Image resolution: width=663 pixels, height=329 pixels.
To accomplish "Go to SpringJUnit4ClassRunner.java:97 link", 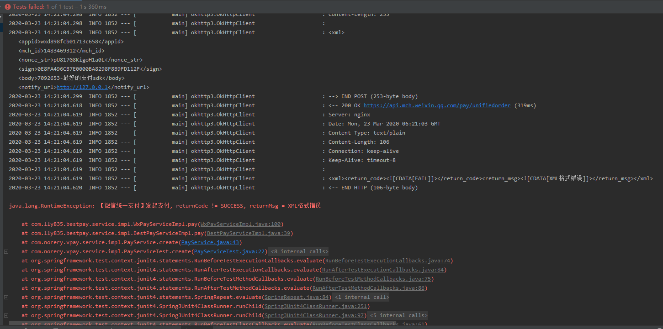I will [x=314, y=315].
